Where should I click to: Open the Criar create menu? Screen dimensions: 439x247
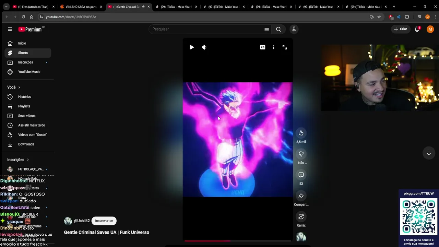400,29
